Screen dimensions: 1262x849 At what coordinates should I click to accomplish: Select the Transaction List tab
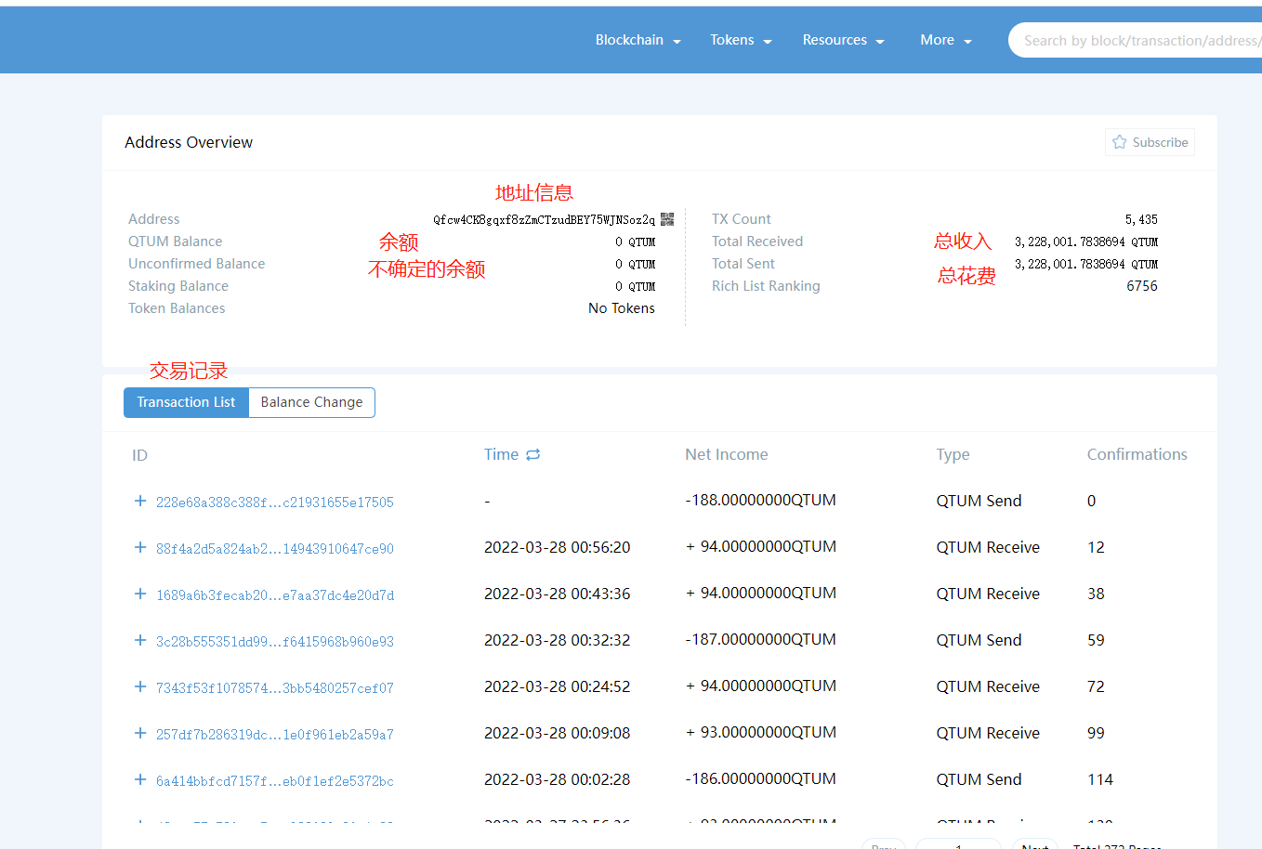pos(186,402)
